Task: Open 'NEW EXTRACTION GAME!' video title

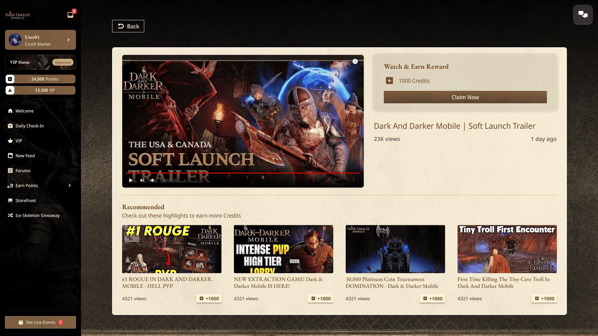Action: (278, 283)
